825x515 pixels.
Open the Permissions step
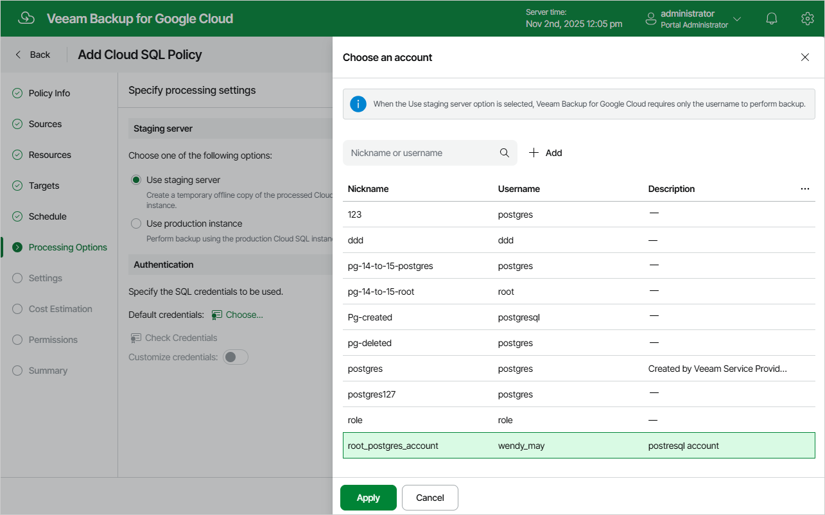[x=53, y=340]
